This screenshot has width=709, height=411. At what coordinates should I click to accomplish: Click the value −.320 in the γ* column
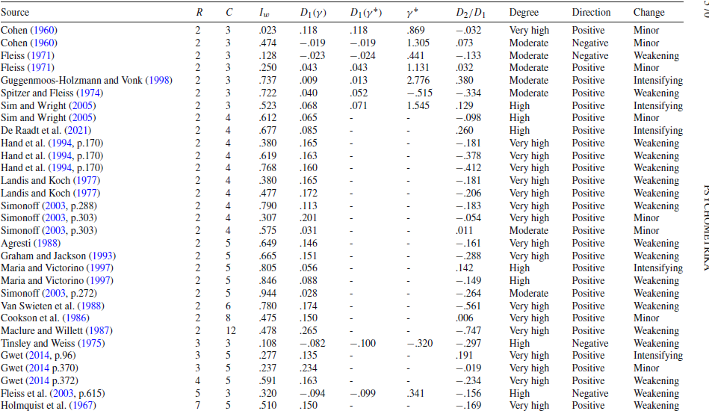coord(420,344)
